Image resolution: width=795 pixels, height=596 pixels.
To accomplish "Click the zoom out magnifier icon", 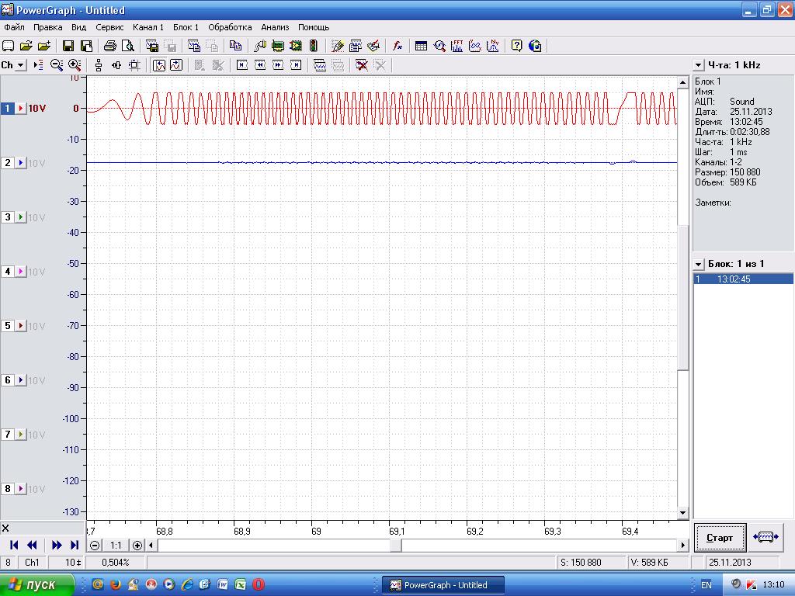I will coord(57,65).
